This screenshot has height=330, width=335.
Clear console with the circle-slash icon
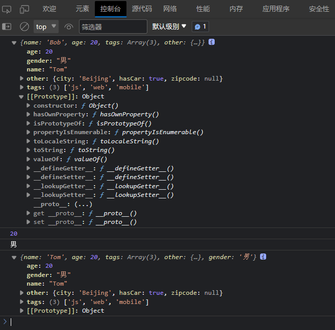[24, 27]
